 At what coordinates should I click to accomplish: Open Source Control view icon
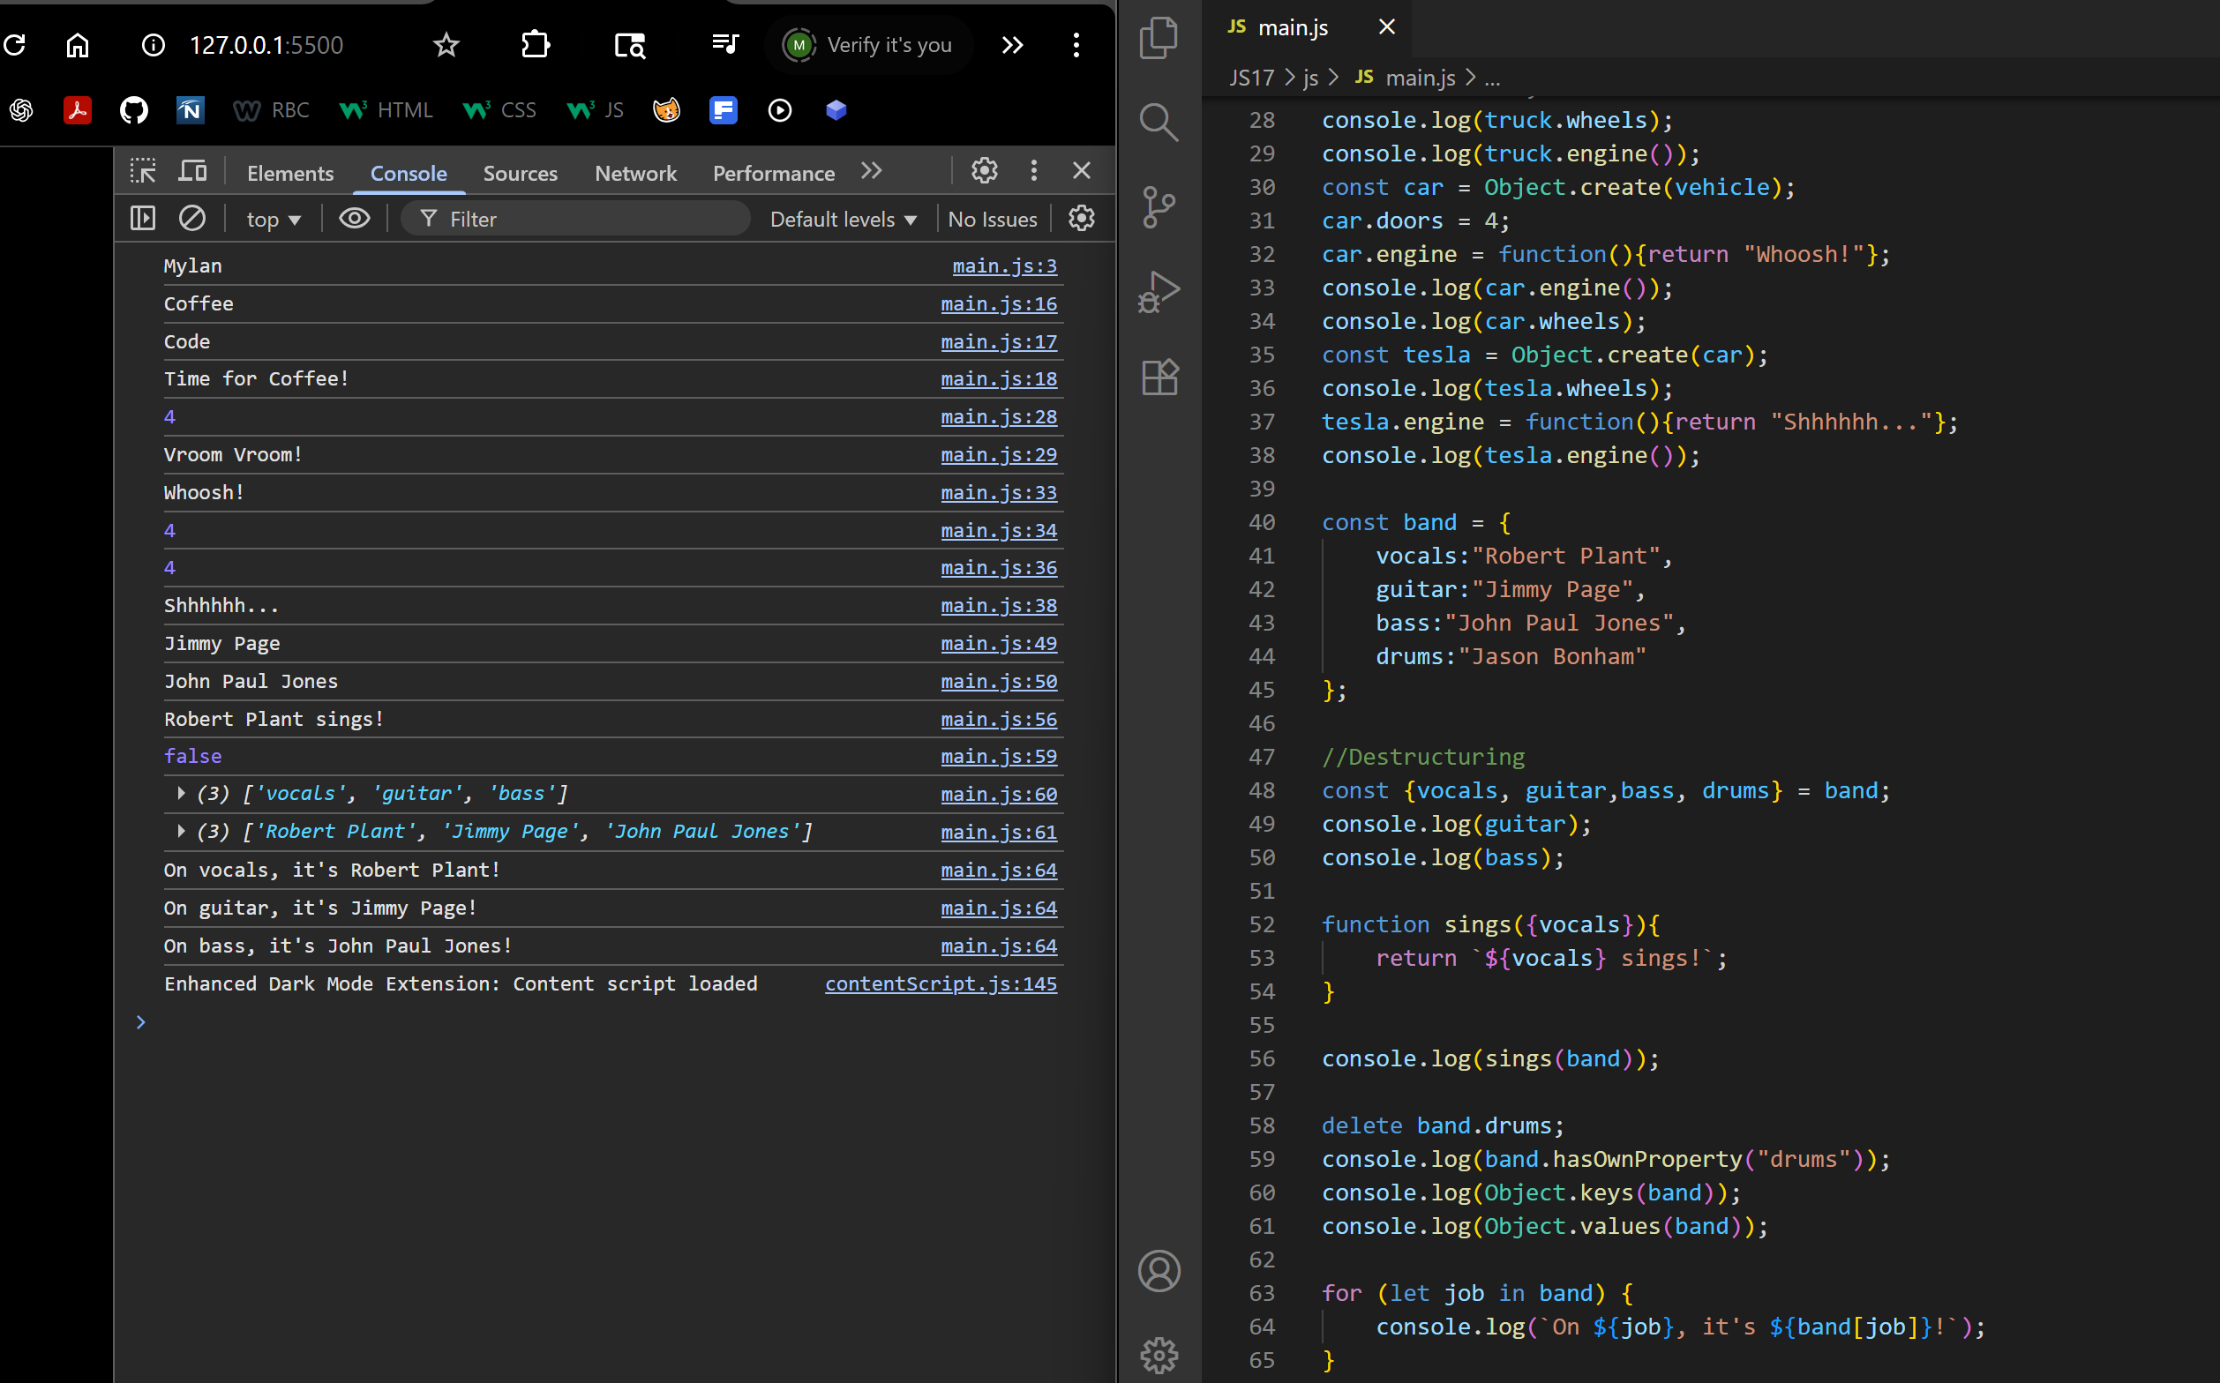click(x=1159, y=207)
